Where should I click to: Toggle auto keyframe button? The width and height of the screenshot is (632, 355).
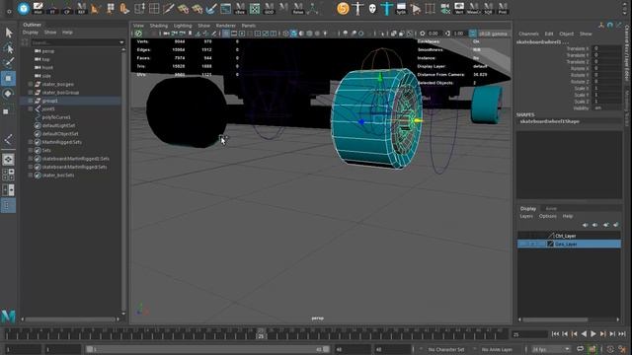click(x=592, y=349)
